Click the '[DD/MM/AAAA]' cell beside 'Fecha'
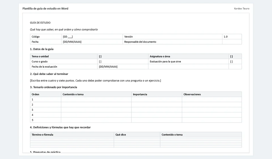Image resolution: width=272 pixels, height=159 pixels. coord(92,42)
